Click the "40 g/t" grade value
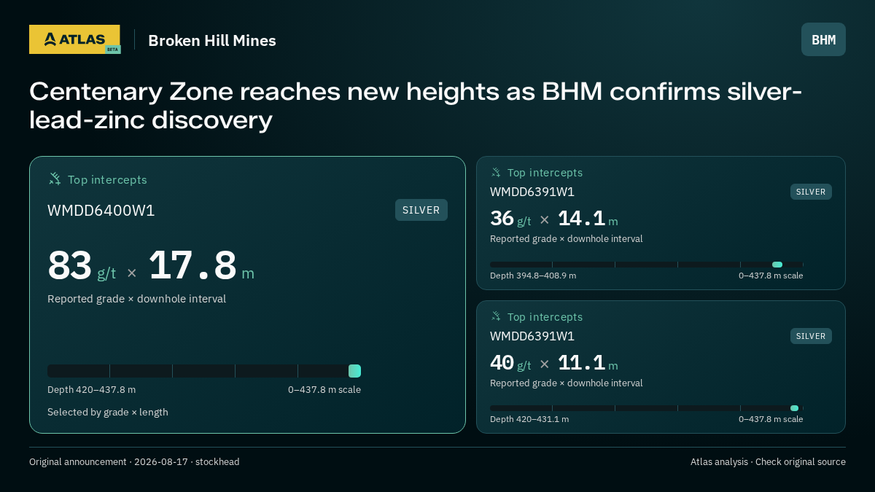Screen dimensions: 875x492 tap(510, 363)
